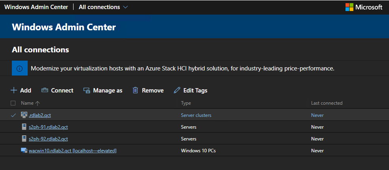This screenshot has width=389, height=170.
Task: Sort by the Type column header
Action: pos(186,103)
